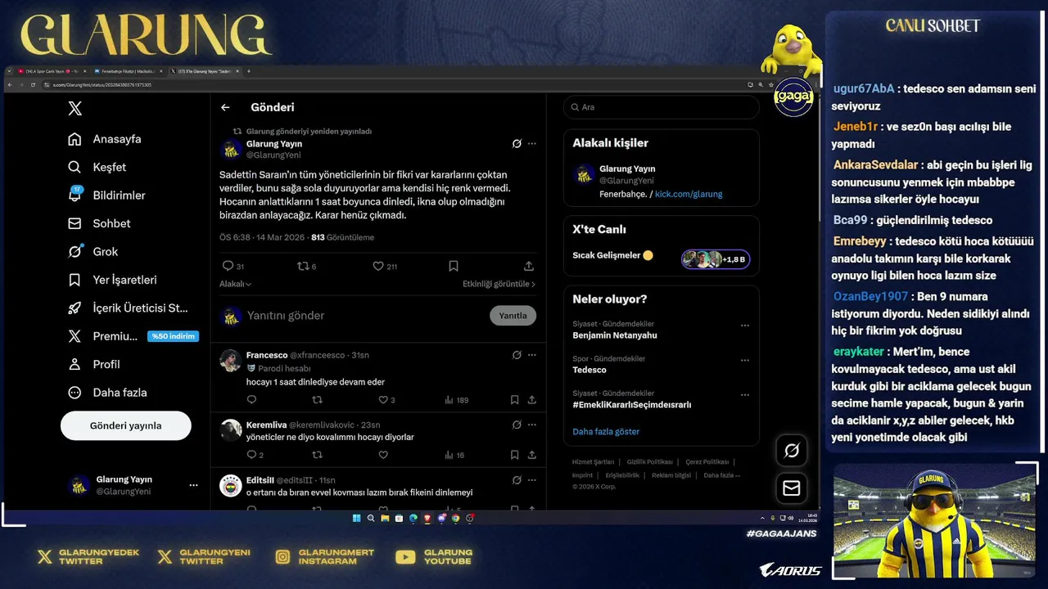Expand the Alakalı dropdown
This screenshot has width=1048, height=589.
click(235, 284)
